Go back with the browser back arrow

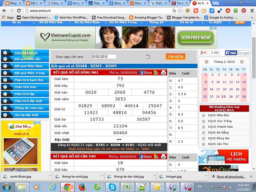click(5, 11)
